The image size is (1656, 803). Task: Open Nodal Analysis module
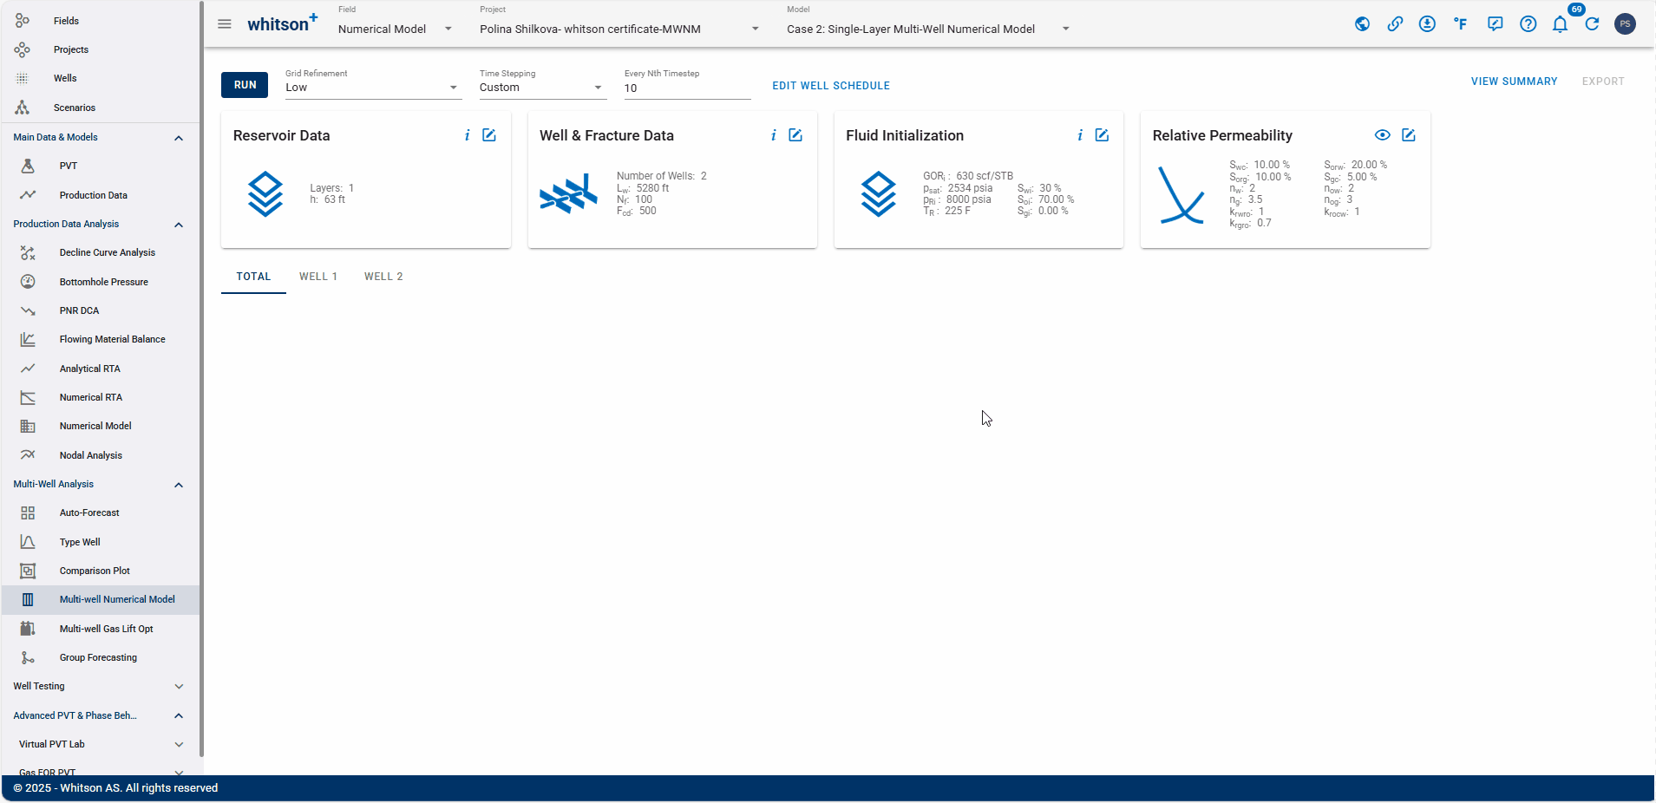(x=100, y=455)
